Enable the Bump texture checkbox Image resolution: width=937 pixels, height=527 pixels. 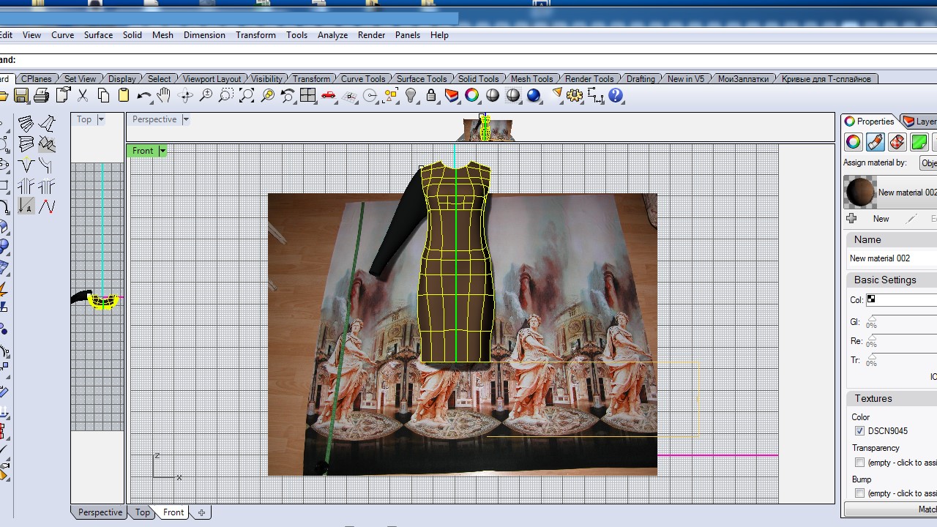(x=859, y=493)
